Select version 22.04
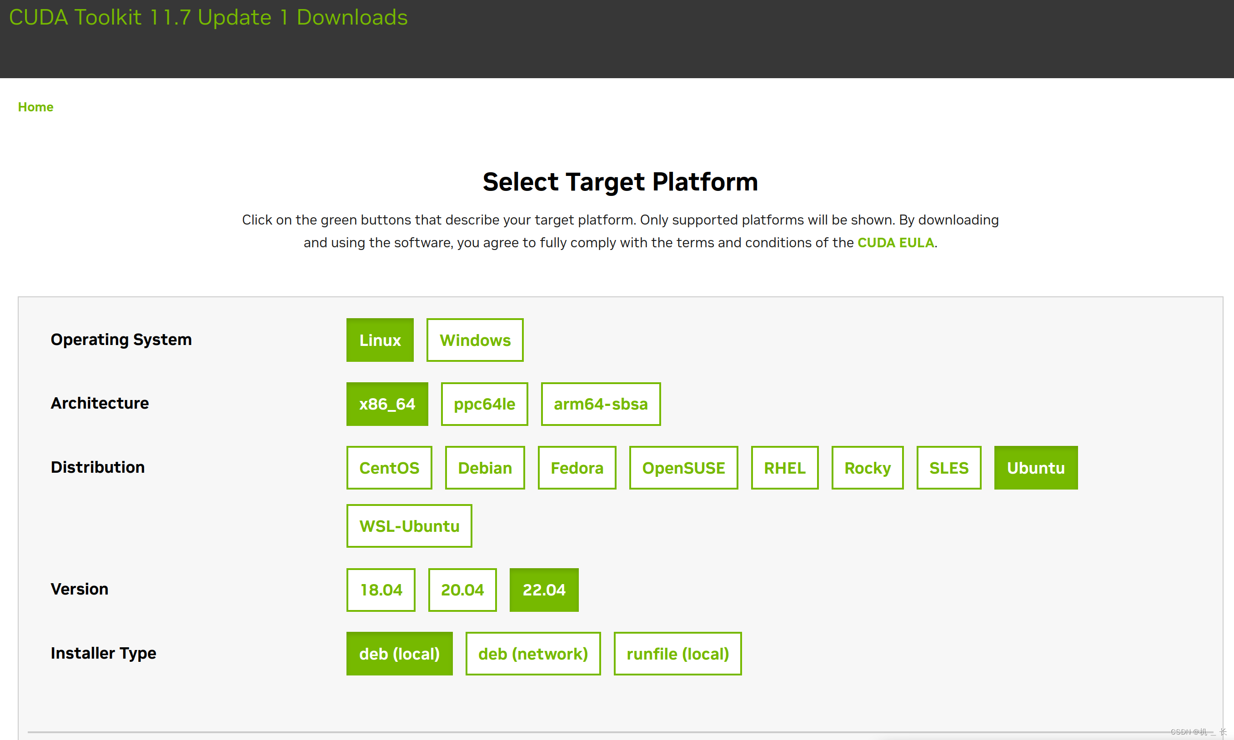 [x=544, y=590]
